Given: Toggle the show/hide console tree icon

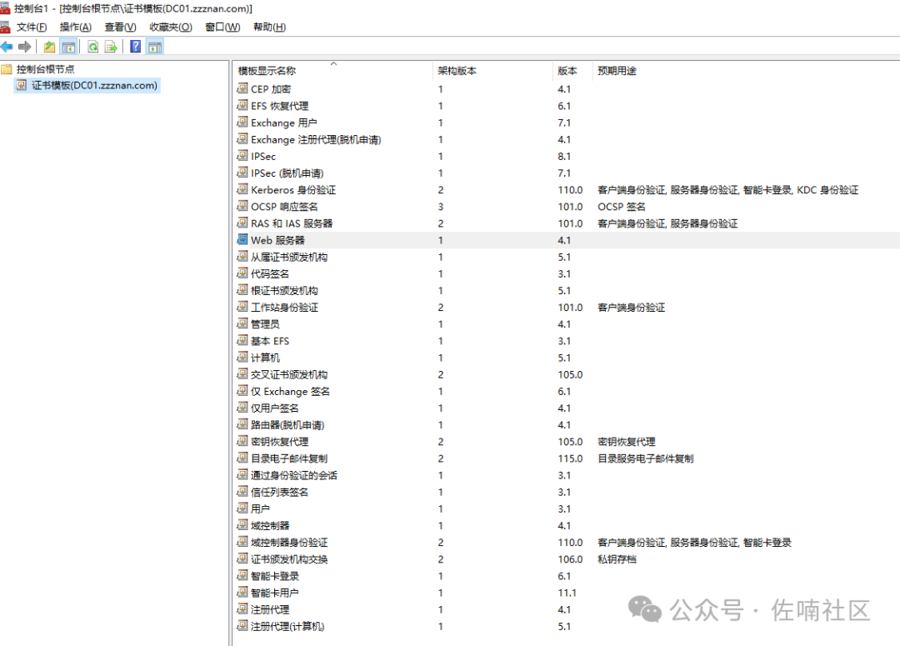Looking at the screenshot, I should [x=69, y=47].
